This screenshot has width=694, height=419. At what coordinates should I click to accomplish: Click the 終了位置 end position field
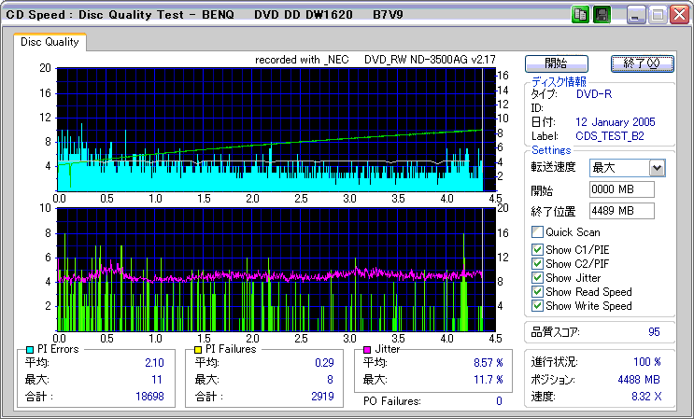[622, 210]
